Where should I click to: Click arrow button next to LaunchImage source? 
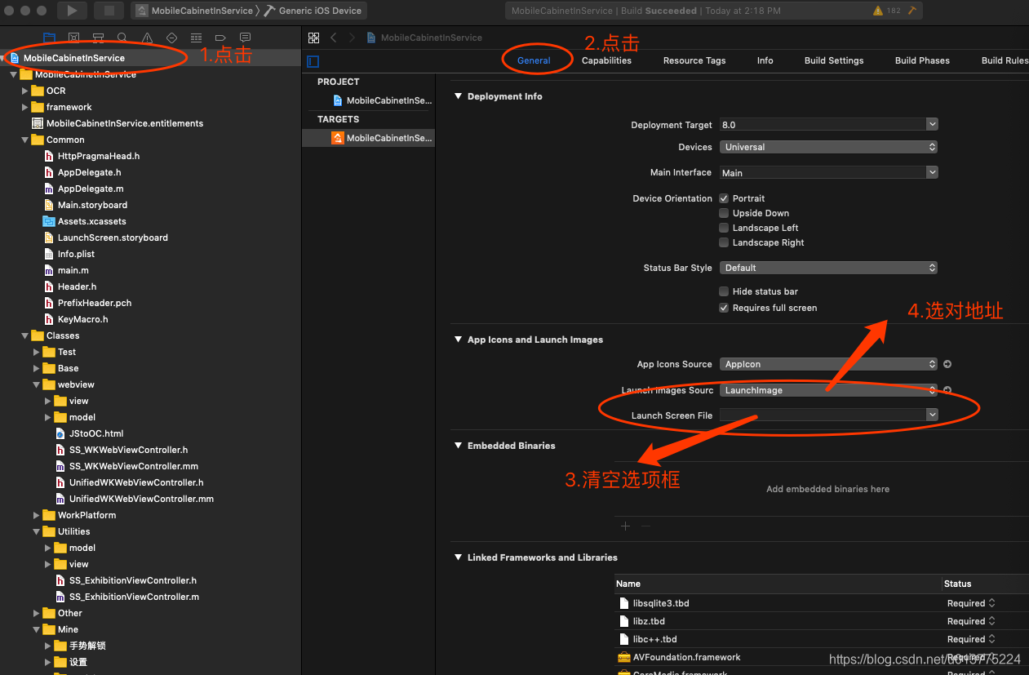pos(947,390)
